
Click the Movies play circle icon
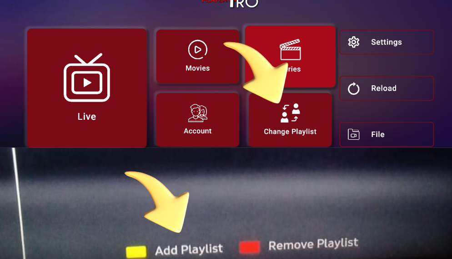click(x=197, y=49)
